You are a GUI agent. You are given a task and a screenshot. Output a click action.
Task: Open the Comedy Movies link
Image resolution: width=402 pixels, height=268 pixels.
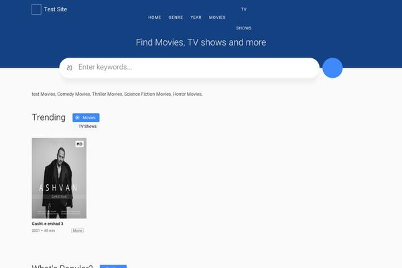[x=74, y=94]
